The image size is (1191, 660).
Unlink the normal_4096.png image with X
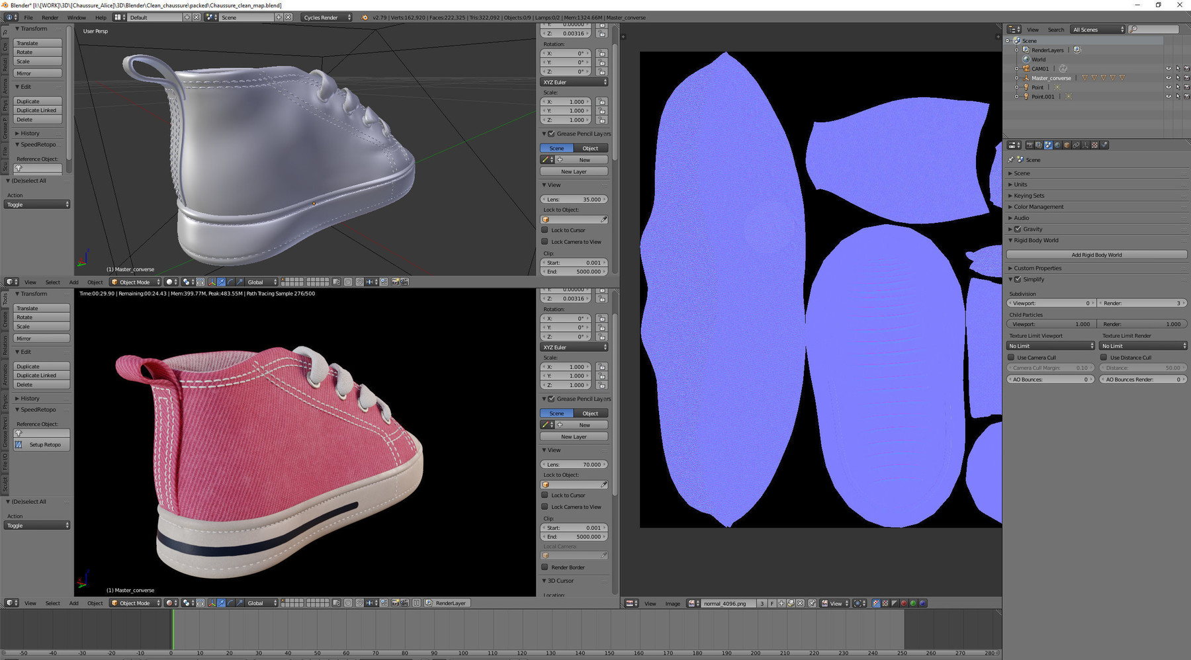click(x=800, y=603)
